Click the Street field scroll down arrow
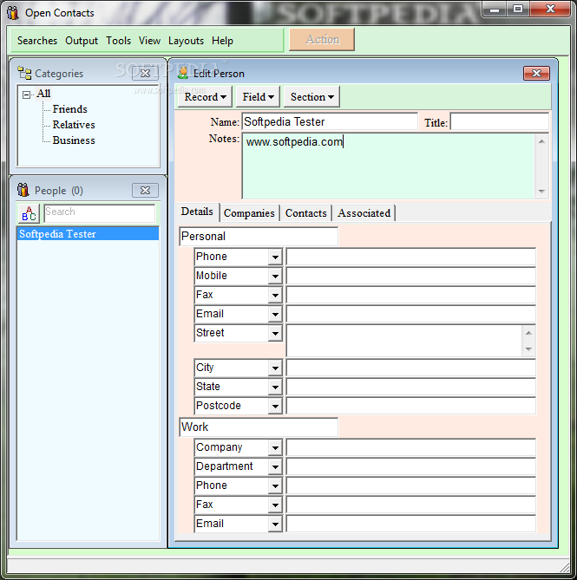577x580 pixels. click(x=528, y=349)
